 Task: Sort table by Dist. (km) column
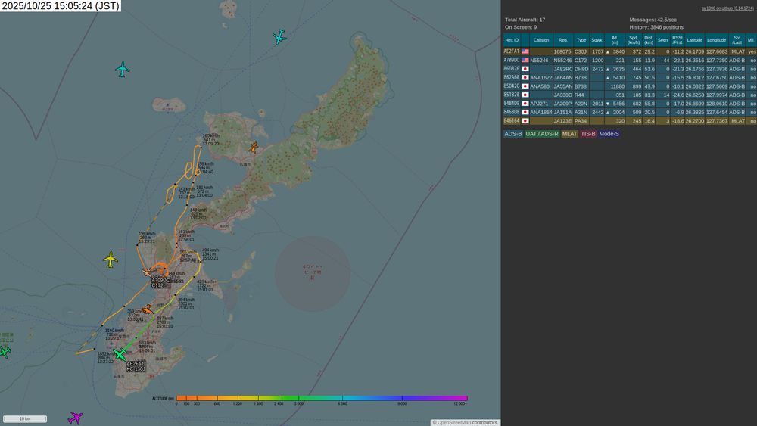[x=649, y=40]
